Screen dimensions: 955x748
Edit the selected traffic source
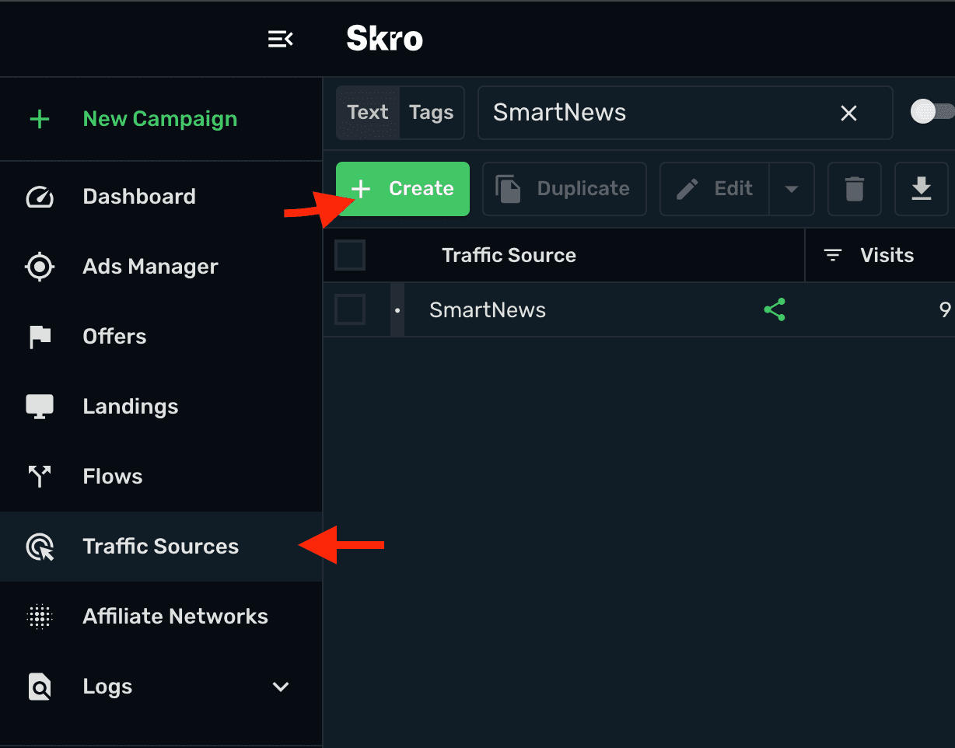(x=714, y=189)
